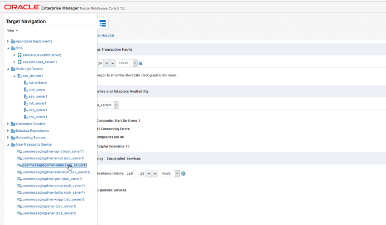This screenshot has width=386, height=225.
Task: Click the aml_server server icon
Action: coord(26,90)
